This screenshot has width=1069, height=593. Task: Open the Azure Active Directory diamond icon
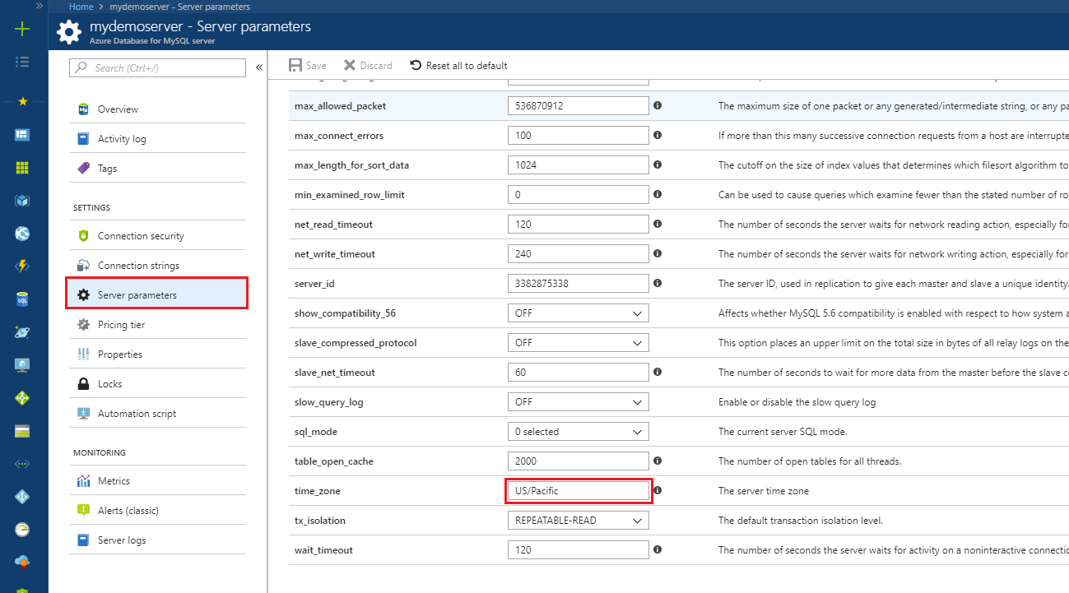tap(22, 497)
